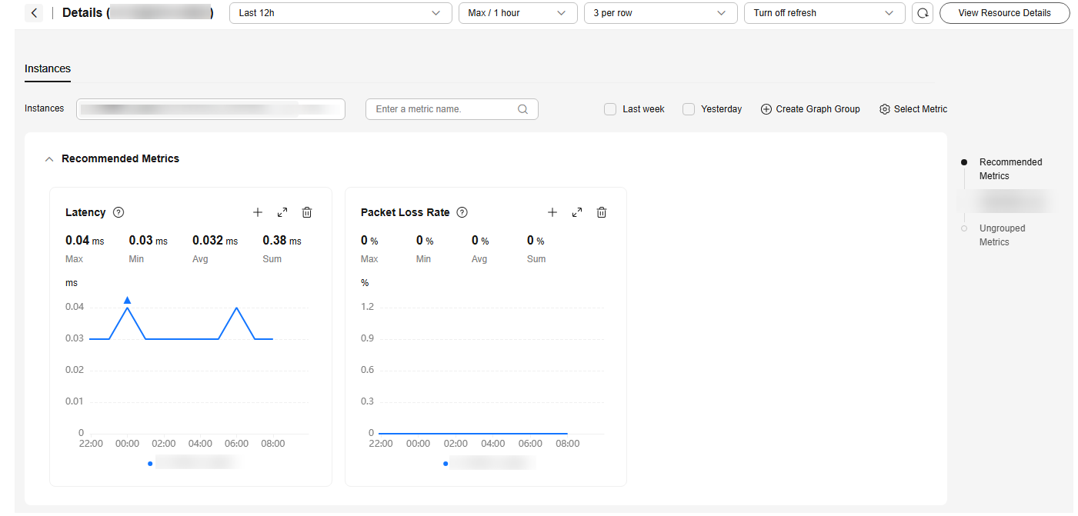Delete the Latency graph with trash icon

[x=307, y=212]
